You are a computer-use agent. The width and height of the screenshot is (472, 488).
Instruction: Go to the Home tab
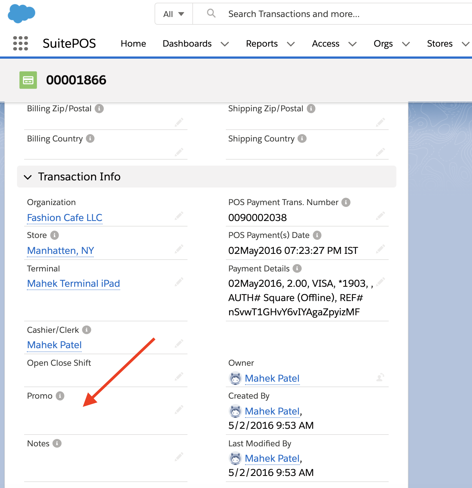pyautogui.click(x=133, y=44)
